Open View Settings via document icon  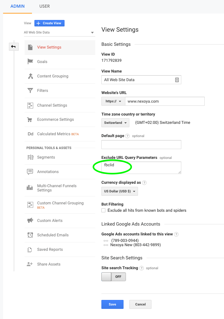coord(30,47)
